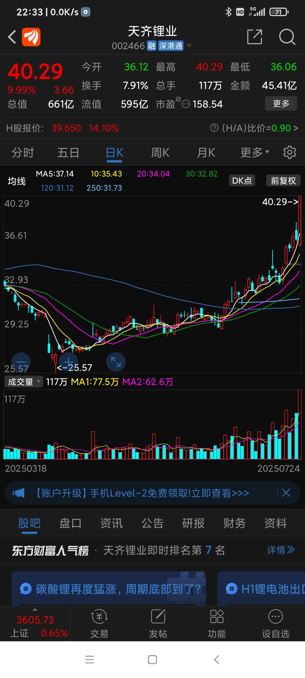The image size is (305, 678).
Task: Tap stock code 002466
Action: coord(128,46)
